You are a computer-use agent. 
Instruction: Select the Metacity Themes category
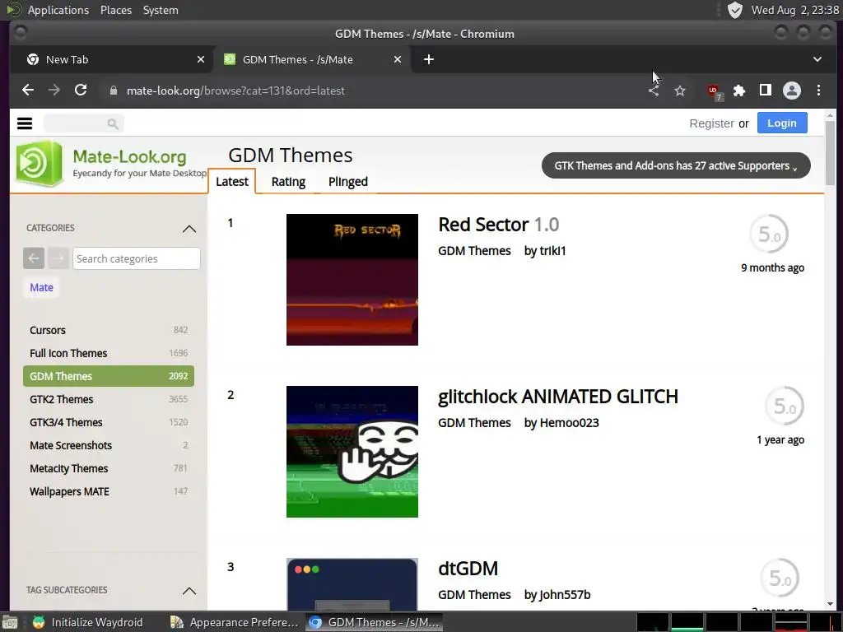(108, 468)
